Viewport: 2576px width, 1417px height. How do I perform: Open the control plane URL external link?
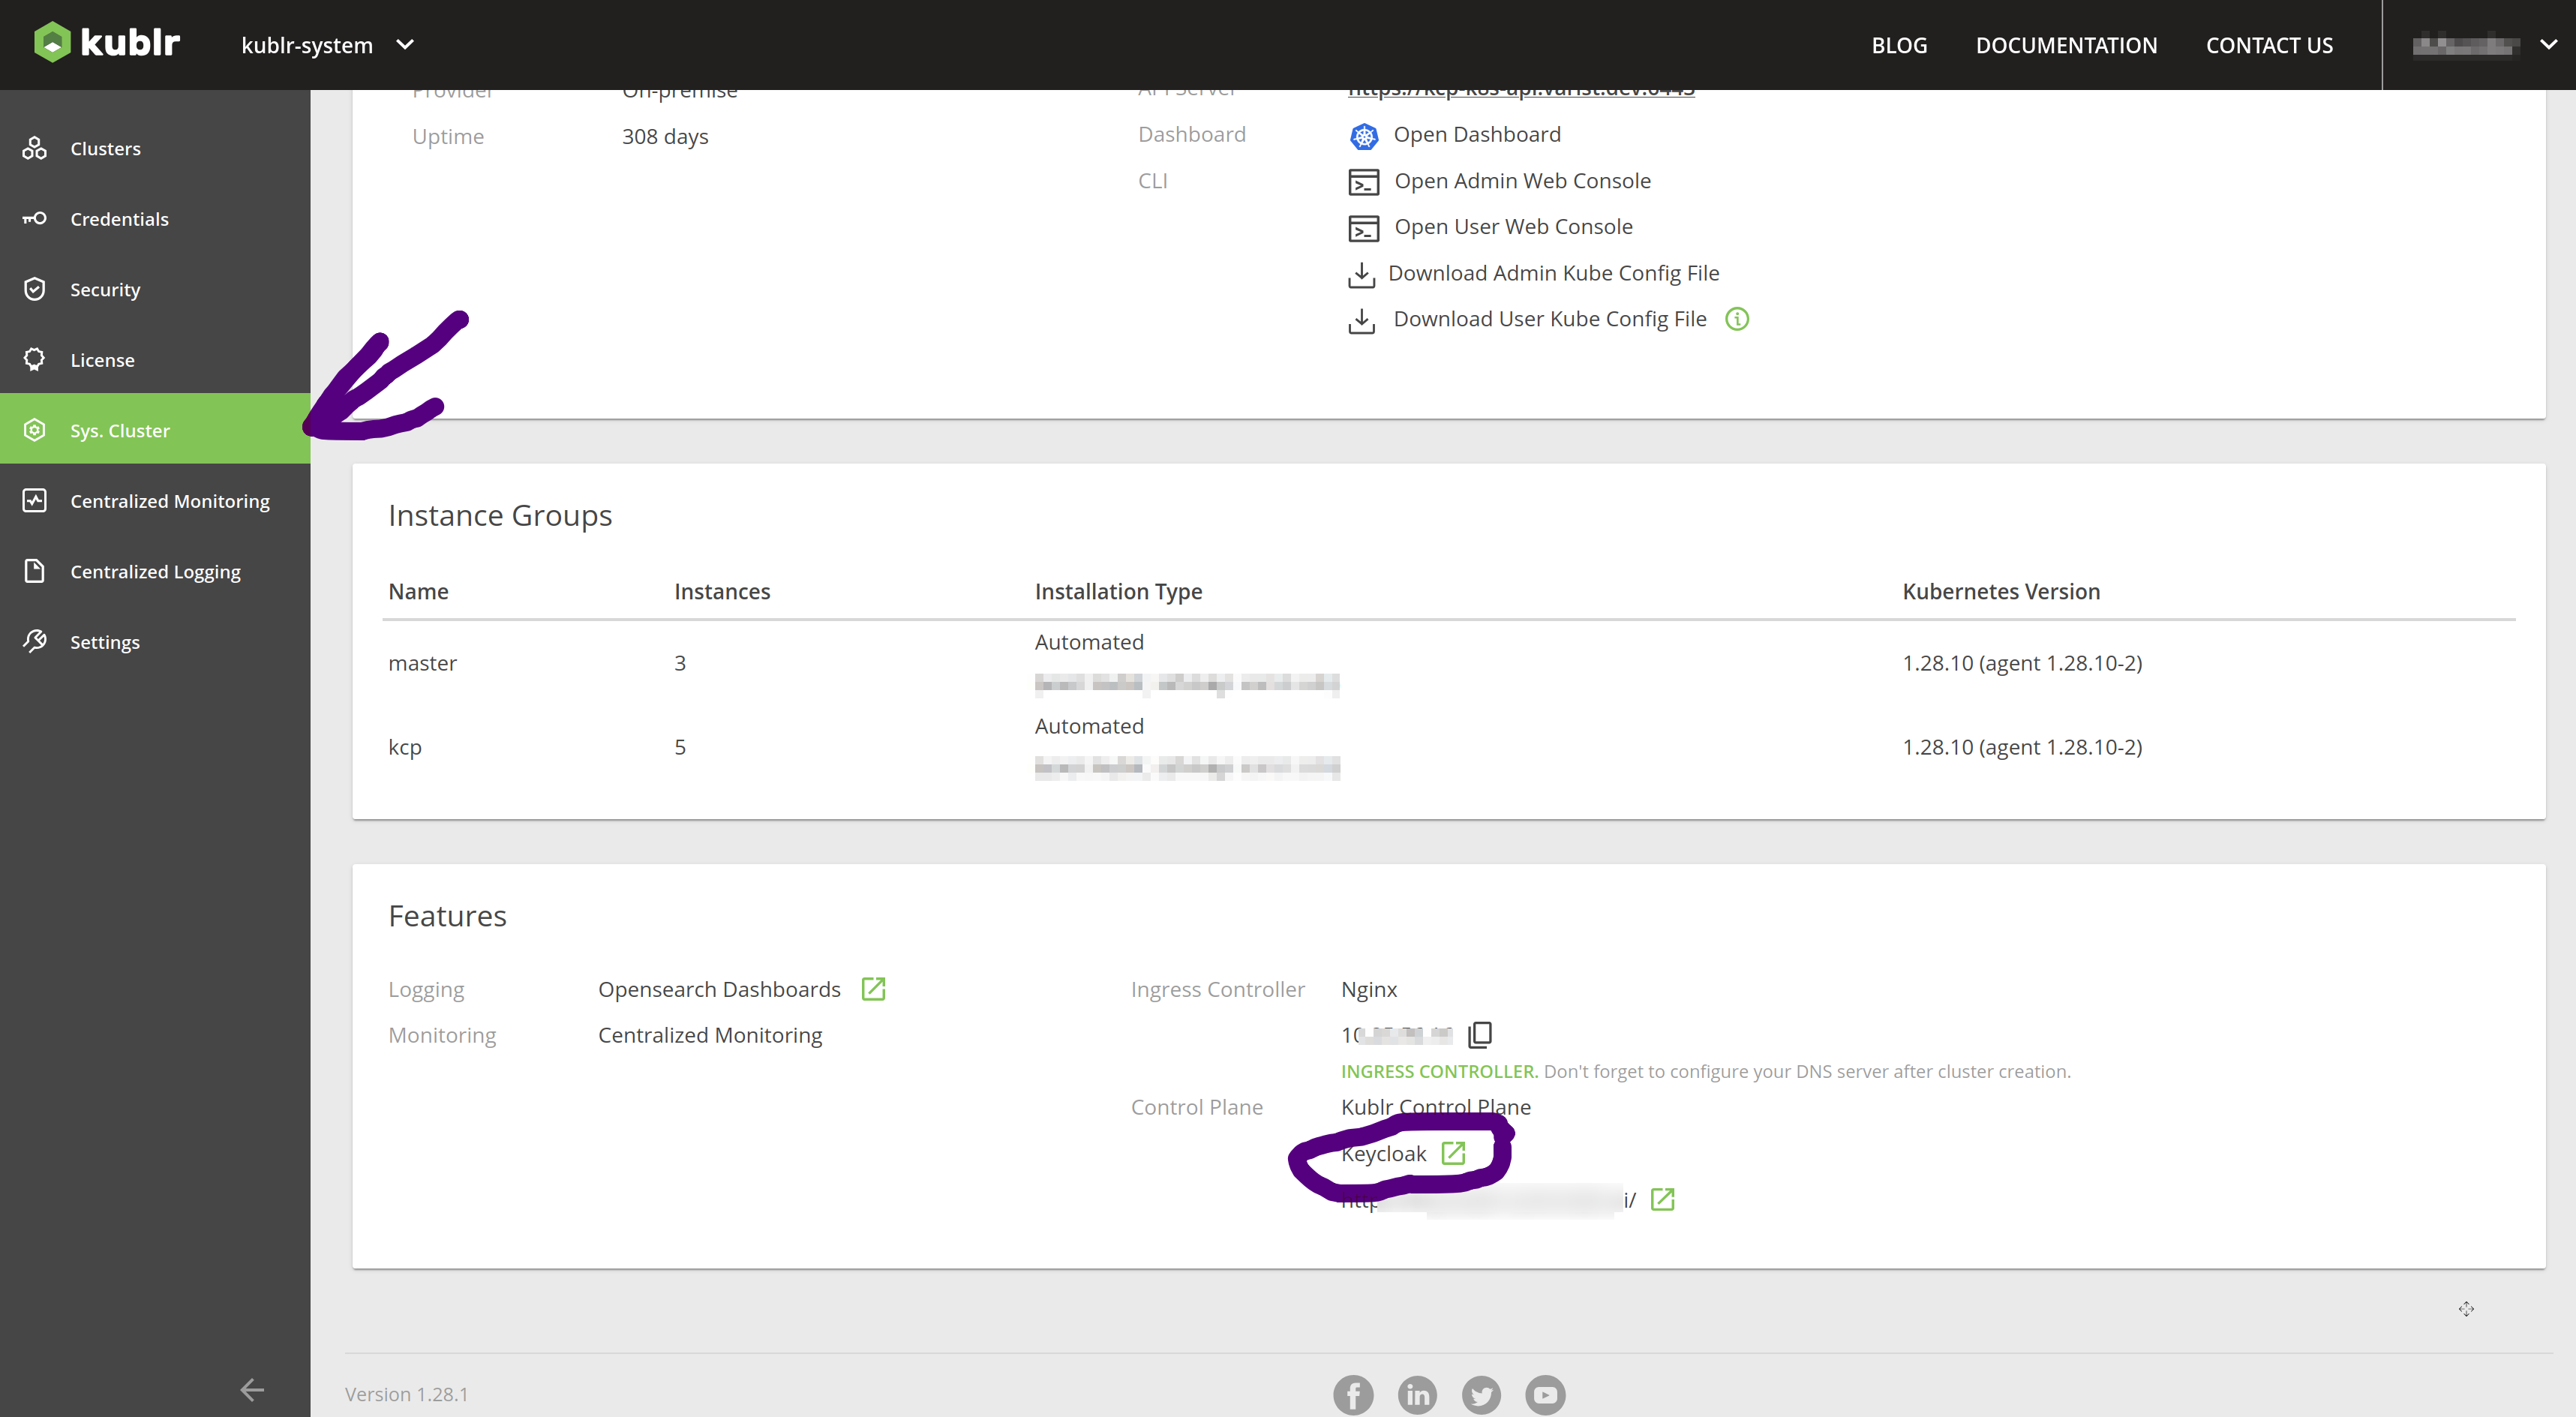click(x=1662, y=1199)
